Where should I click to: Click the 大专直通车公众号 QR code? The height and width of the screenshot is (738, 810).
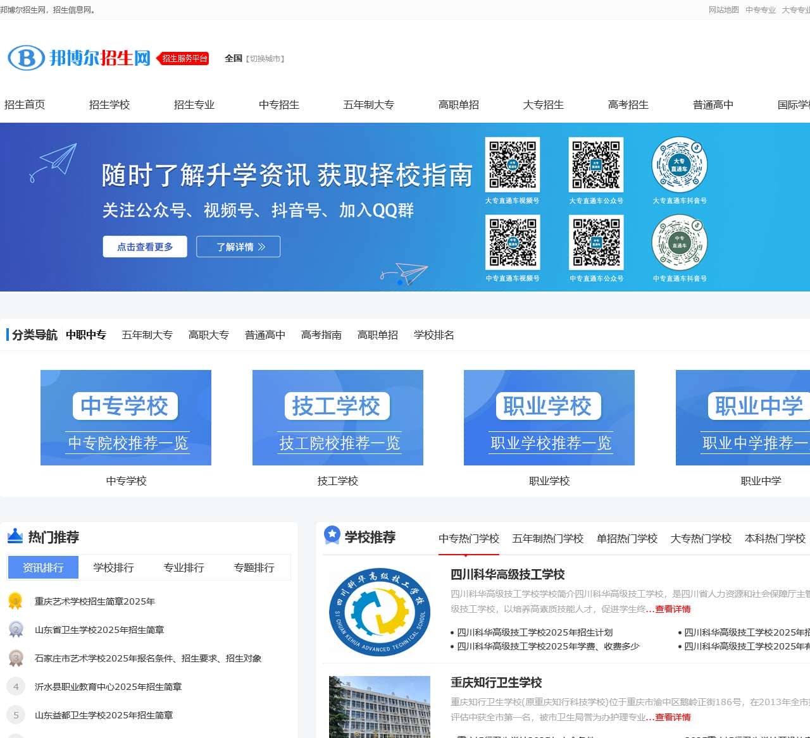pyautogui.click(x=595, y=164)
